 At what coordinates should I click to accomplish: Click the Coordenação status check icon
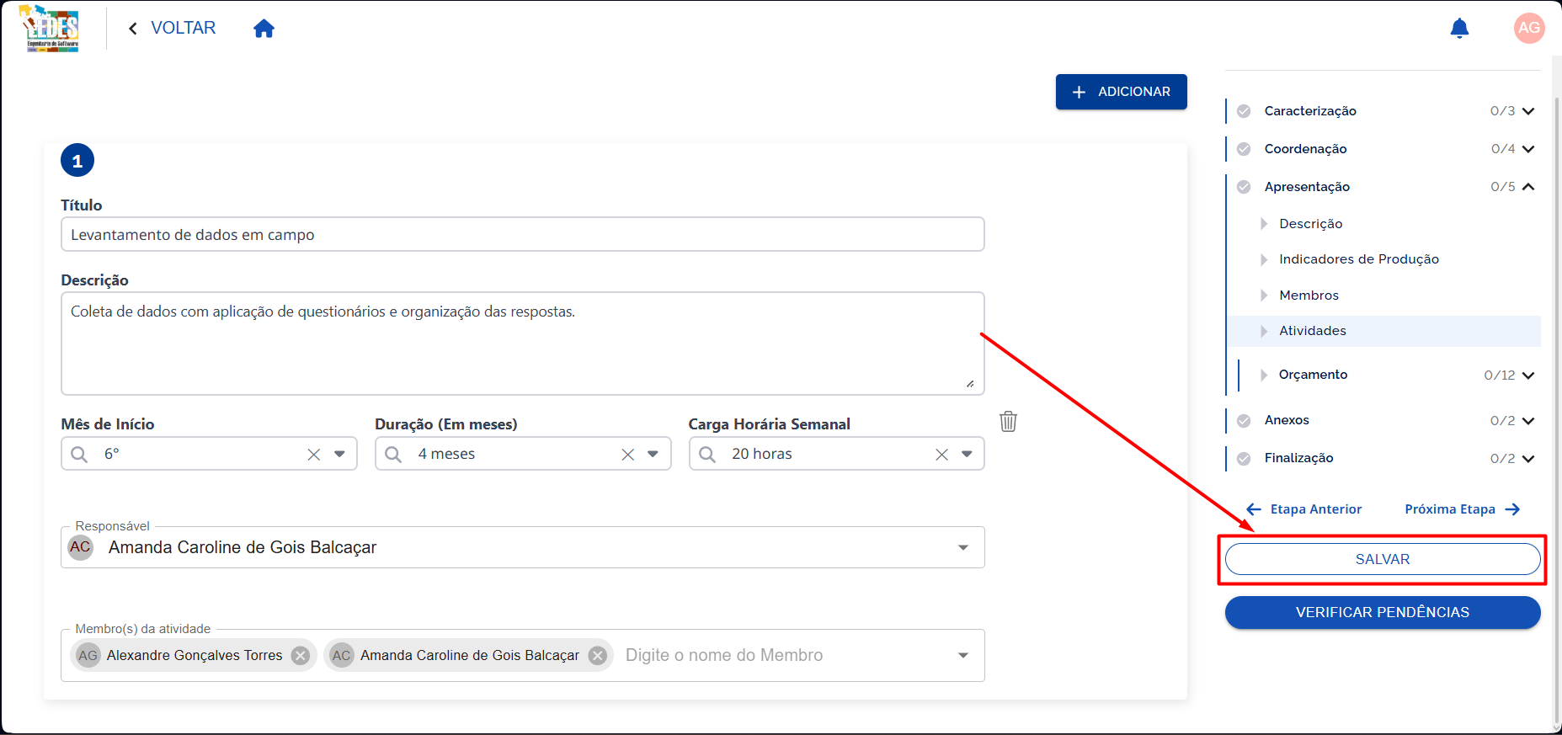[1244, 149]
